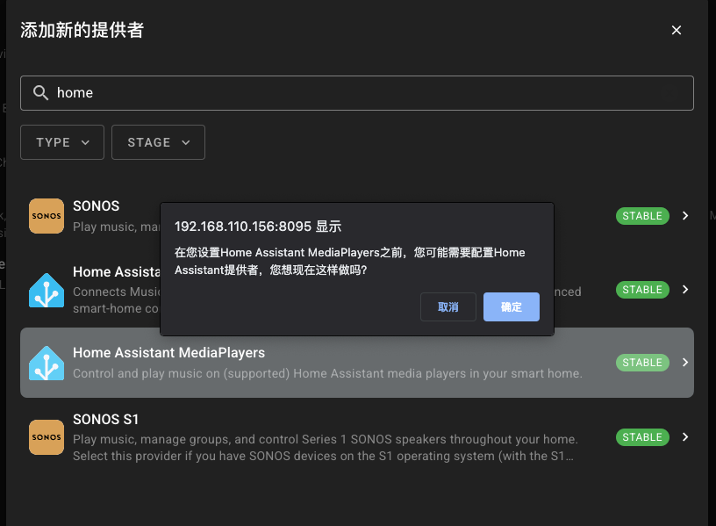Select the SONOS S1 provider title
Viewport: 716px width, 526px height.
pyautogui.click(x=105, y=420)
